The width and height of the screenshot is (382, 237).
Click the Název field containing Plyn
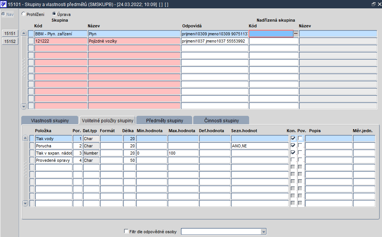point(134,34)
